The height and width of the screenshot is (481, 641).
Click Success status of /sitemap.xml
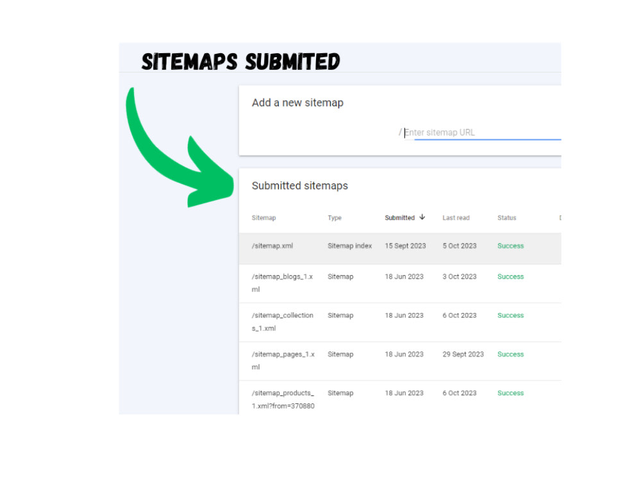tap(510, 246)
